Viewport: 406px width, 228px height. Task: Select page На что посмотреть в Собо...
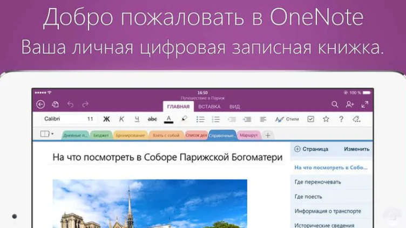coord(331,168)
